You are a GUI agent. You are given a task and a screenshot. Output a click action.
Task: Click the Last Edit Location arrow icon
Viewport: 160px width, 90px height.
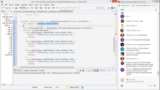coord(70,8)
